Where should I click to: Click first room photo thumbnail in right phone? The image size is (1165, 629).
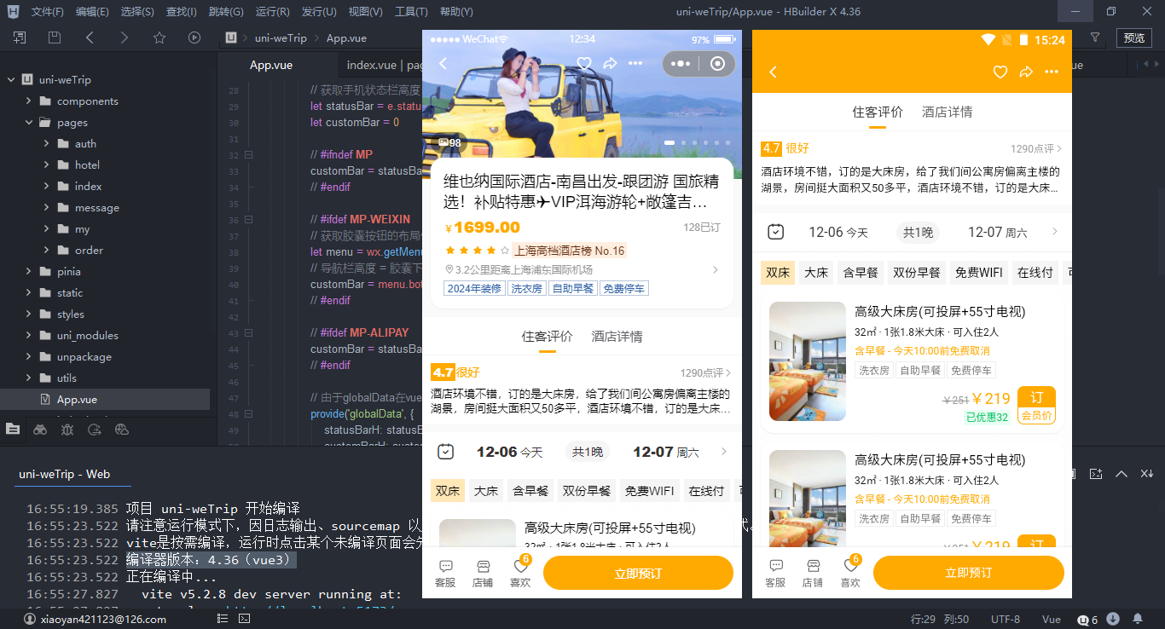[808, 361]
